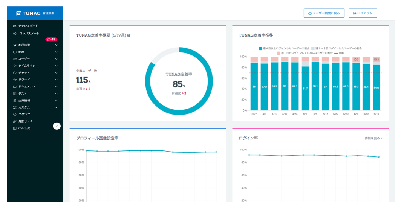
Task: Click last data point on ログイン率 line
Action: (x=379, y=157)
